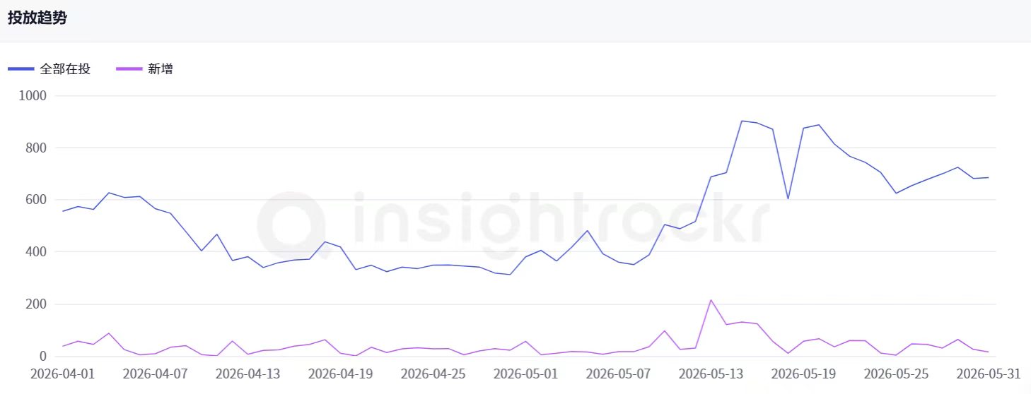
Task: Click the blue 全部在投 legend line swatch
Action: [21, 69]
